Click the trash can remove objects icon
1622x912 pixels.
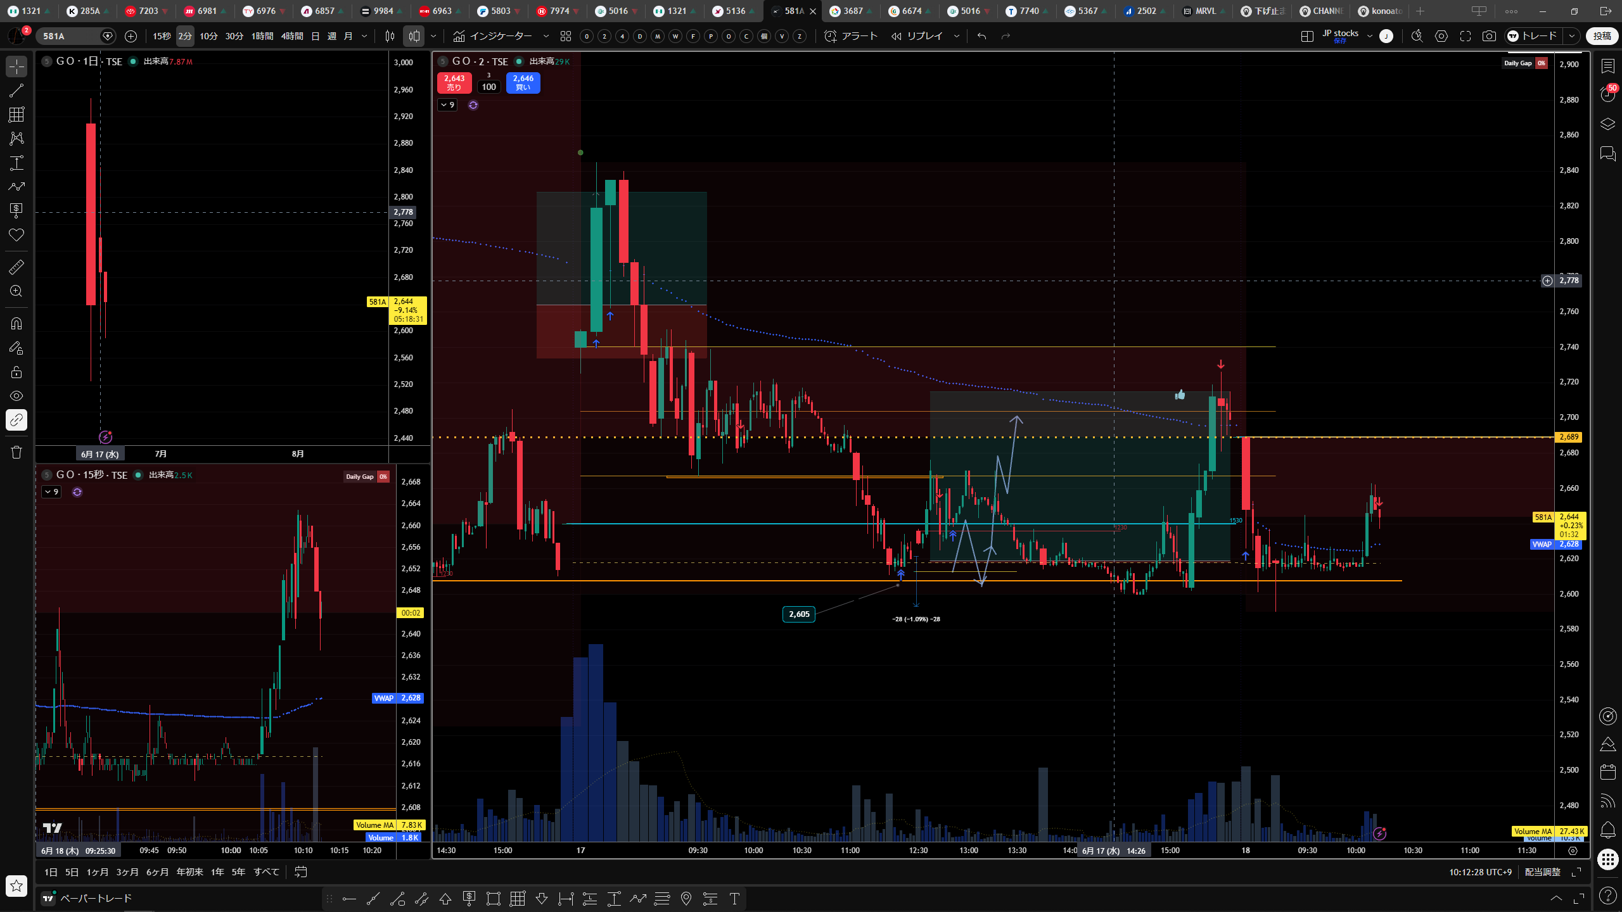click(16, 452)
